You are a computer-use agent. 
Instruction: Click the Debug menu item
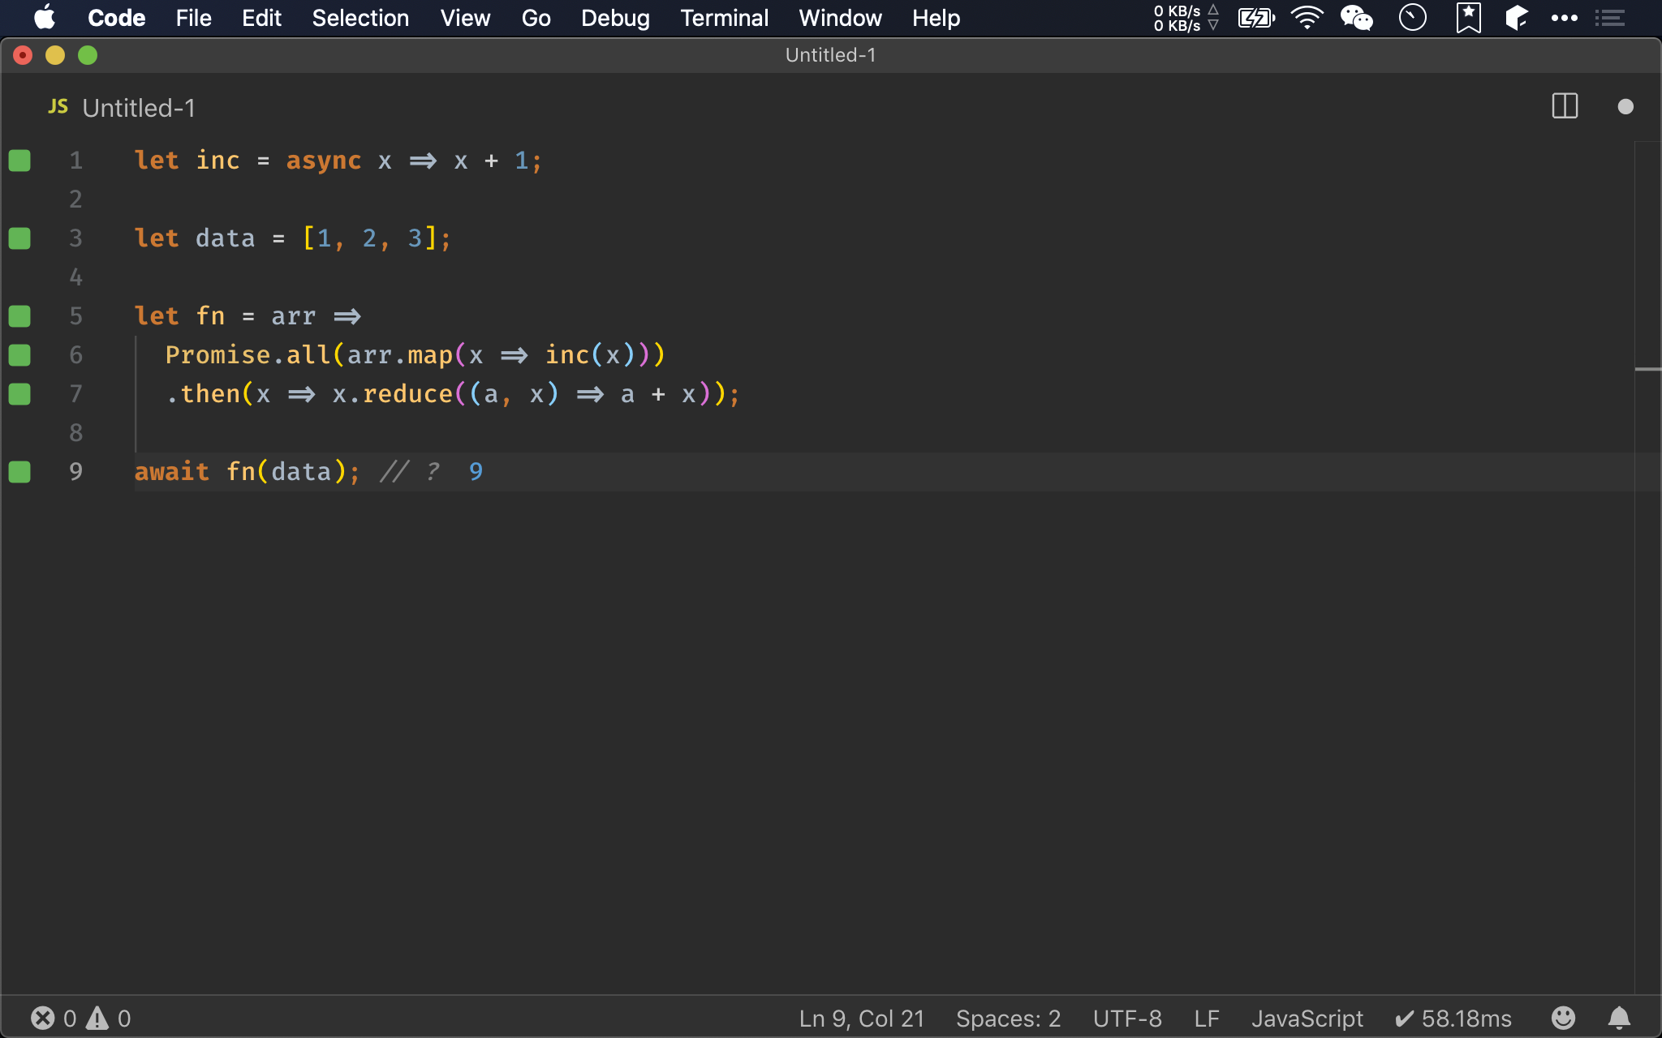point(614,18)
